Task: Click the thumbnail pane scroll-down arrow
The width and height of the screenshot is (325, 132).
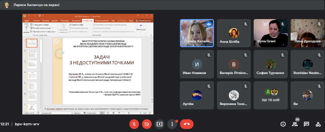Action: coord(41,110)
